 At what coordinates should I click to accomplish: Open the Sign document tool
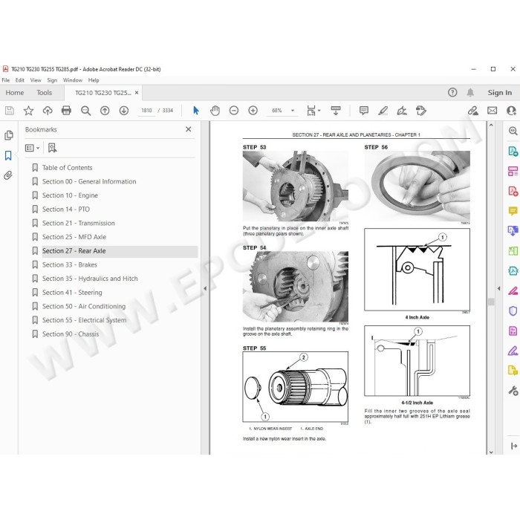[x=402, y=111]
